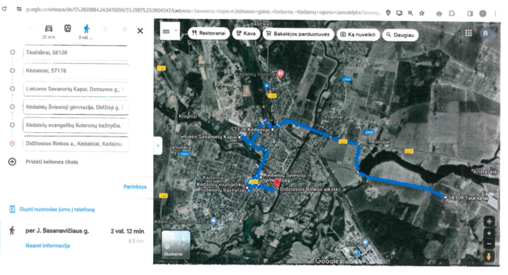
Task: Select walking travel mode
Action: pyautogui.click(x=86, y=31)
